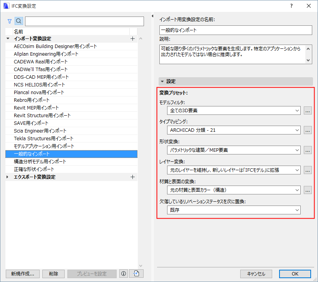Screen dimensions: 318x282
Task: Select the Rebro用インポート translator
Action: 46,100
